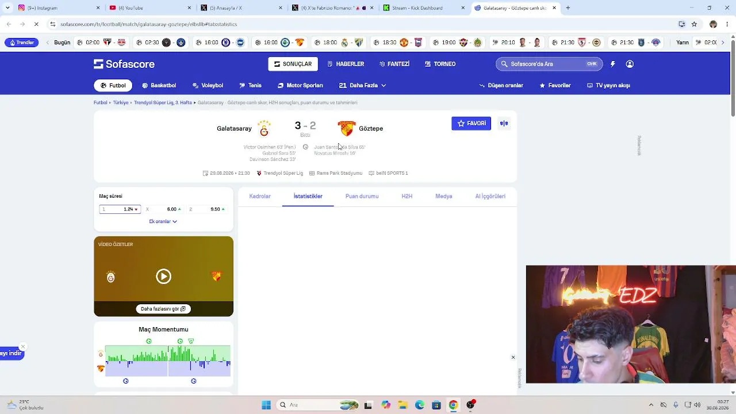Open Microsoft Store from the taskbar
Screen dimensions: 736x414
436,405
